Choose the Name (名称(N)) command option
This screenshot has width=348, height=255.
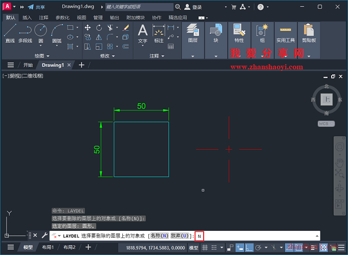point(159,236)
